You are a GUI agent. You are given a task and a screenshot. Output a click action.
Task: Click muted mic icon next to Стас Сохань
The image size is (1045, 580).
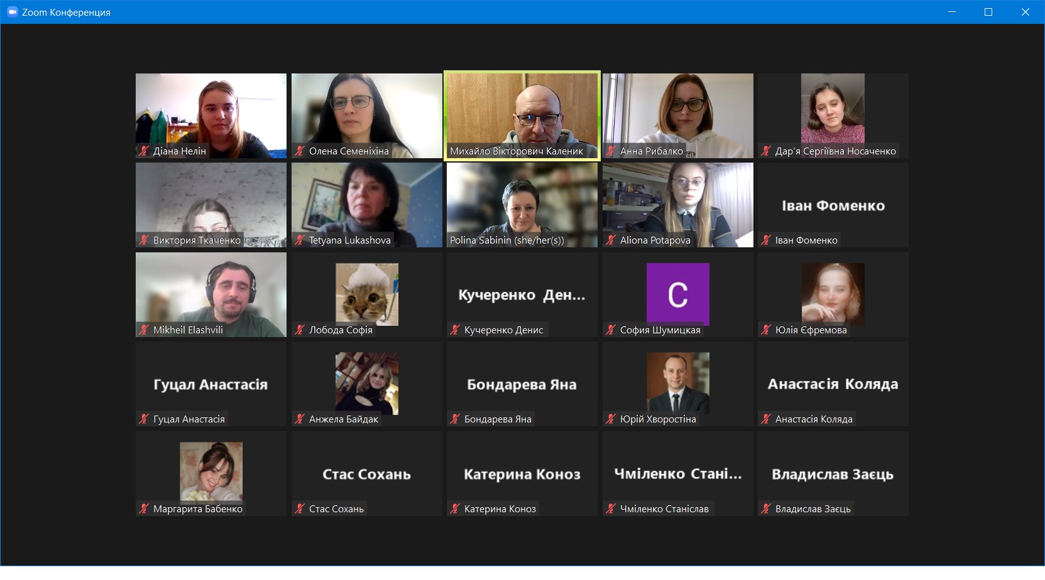coord(300,508)
